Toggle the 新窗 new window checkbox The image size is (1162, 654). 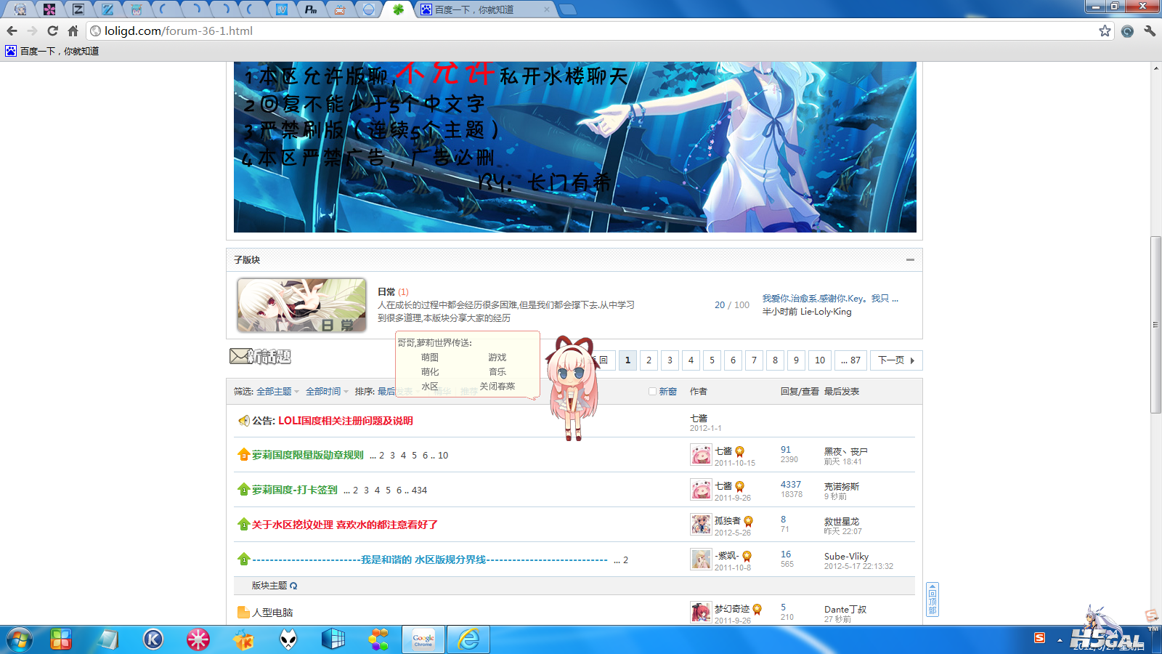tap(652, 392)
